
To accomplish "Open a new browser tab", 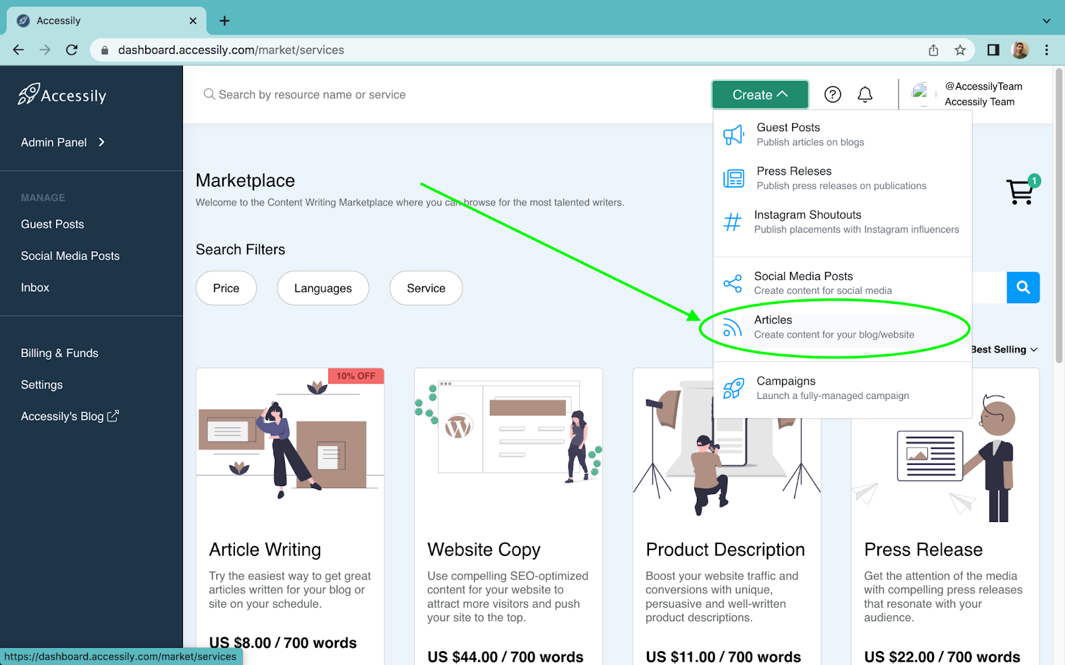I will 224,21.
